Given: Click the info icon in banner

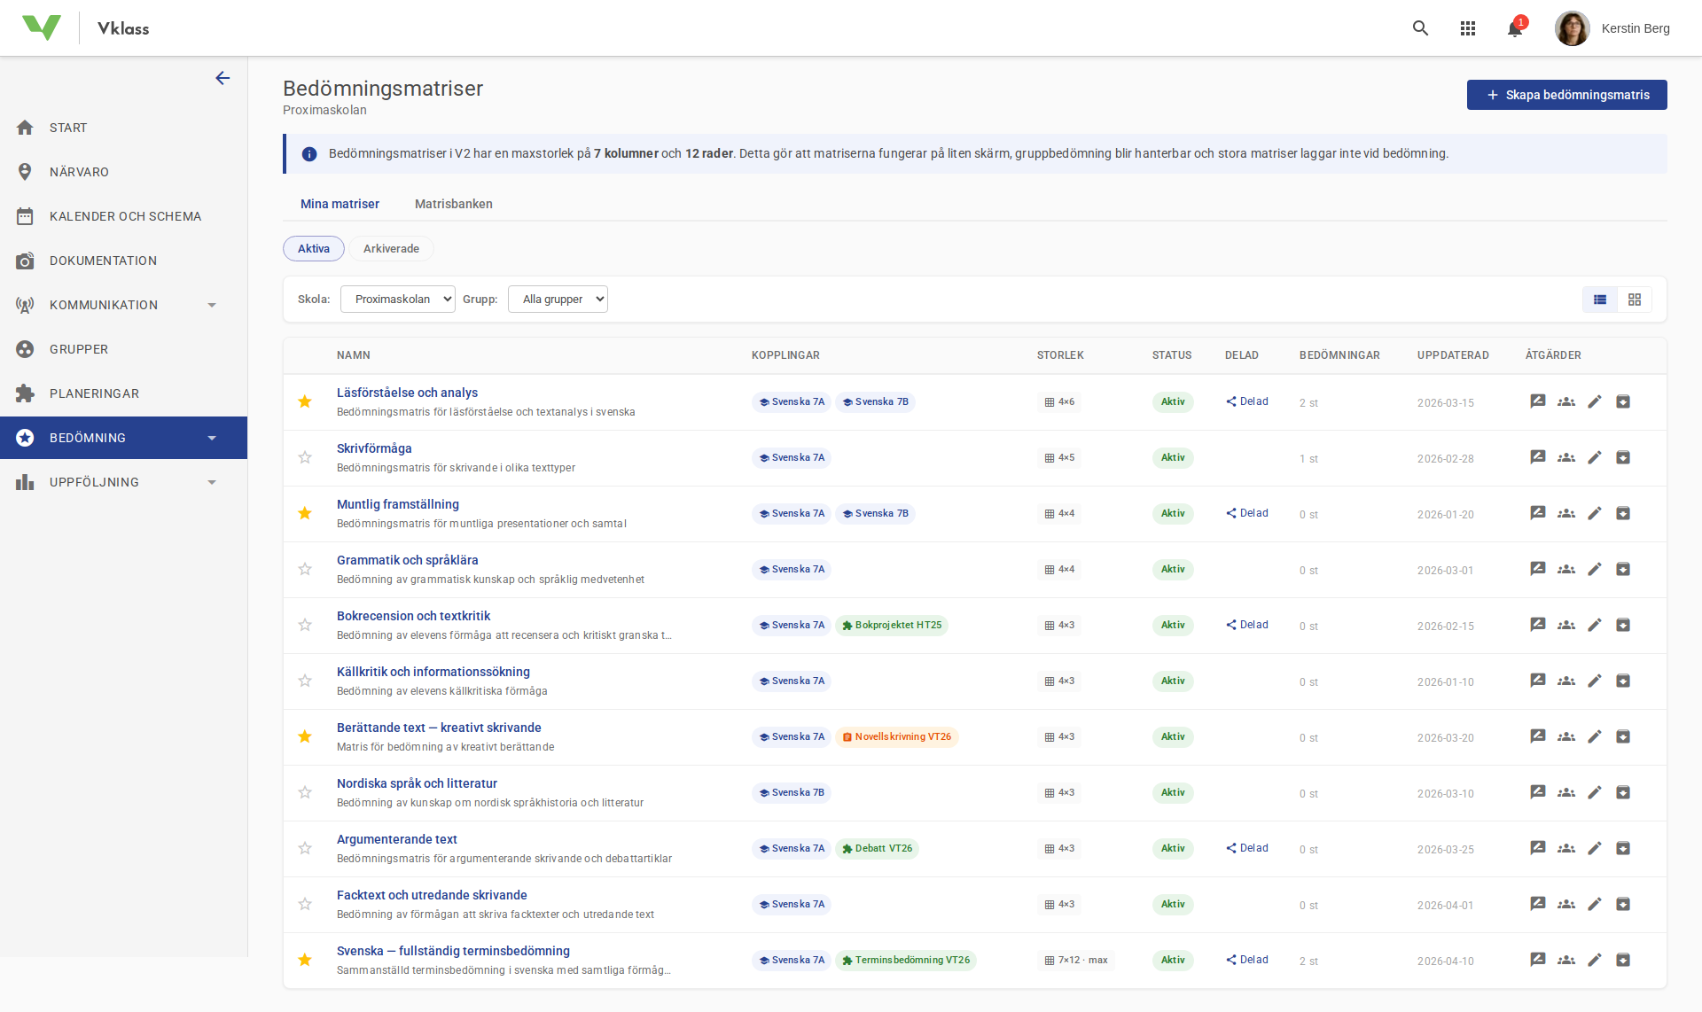Looking at the screenshot, I should pos(309,154).
